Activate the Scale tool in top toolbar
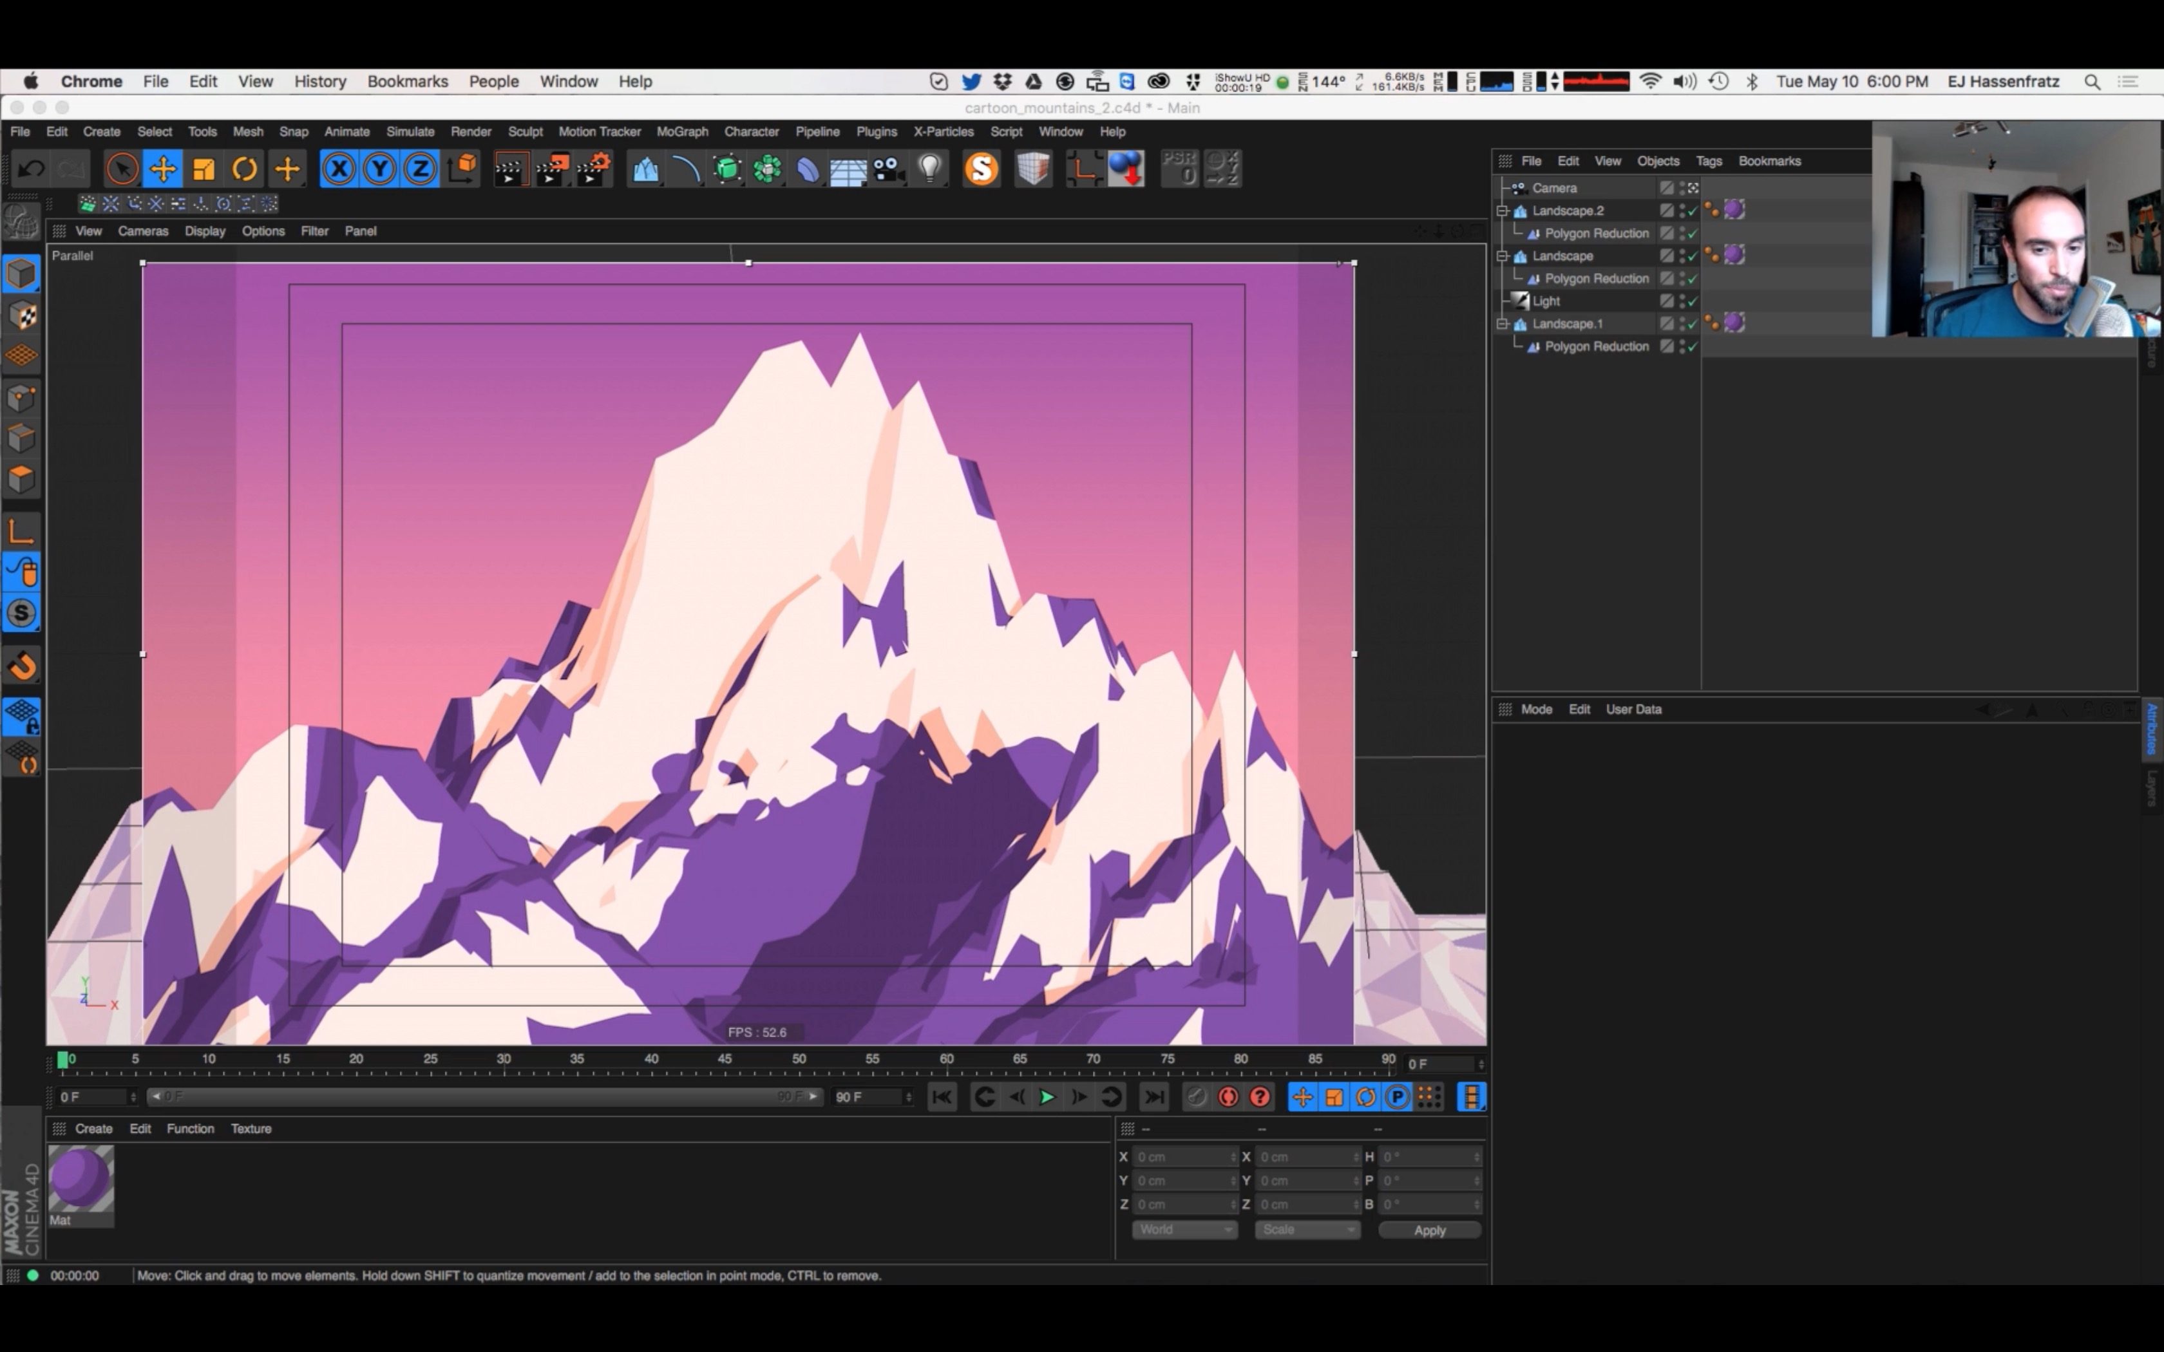This screenshot has width=2164, height=1352. click(x=204, y=169)
